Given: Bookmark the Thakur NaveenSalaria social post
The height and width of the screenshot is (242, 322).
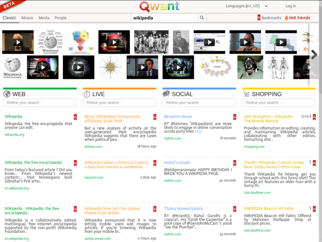Looking at the screenshot, I should coord(234,209).
